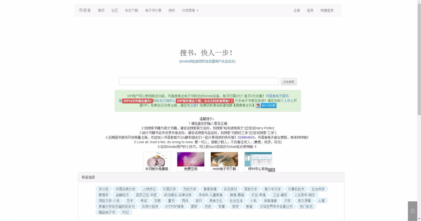Select the 网络文学-小说 tag

tap(109, 201)
